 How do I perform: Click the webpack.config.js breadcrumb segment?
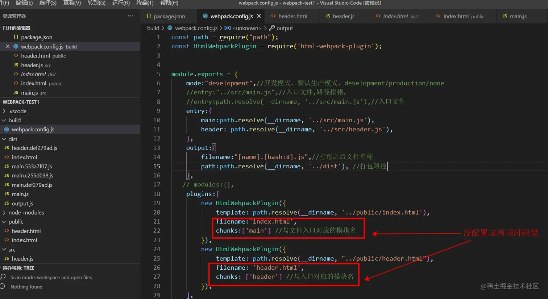[x=196, y=28]
